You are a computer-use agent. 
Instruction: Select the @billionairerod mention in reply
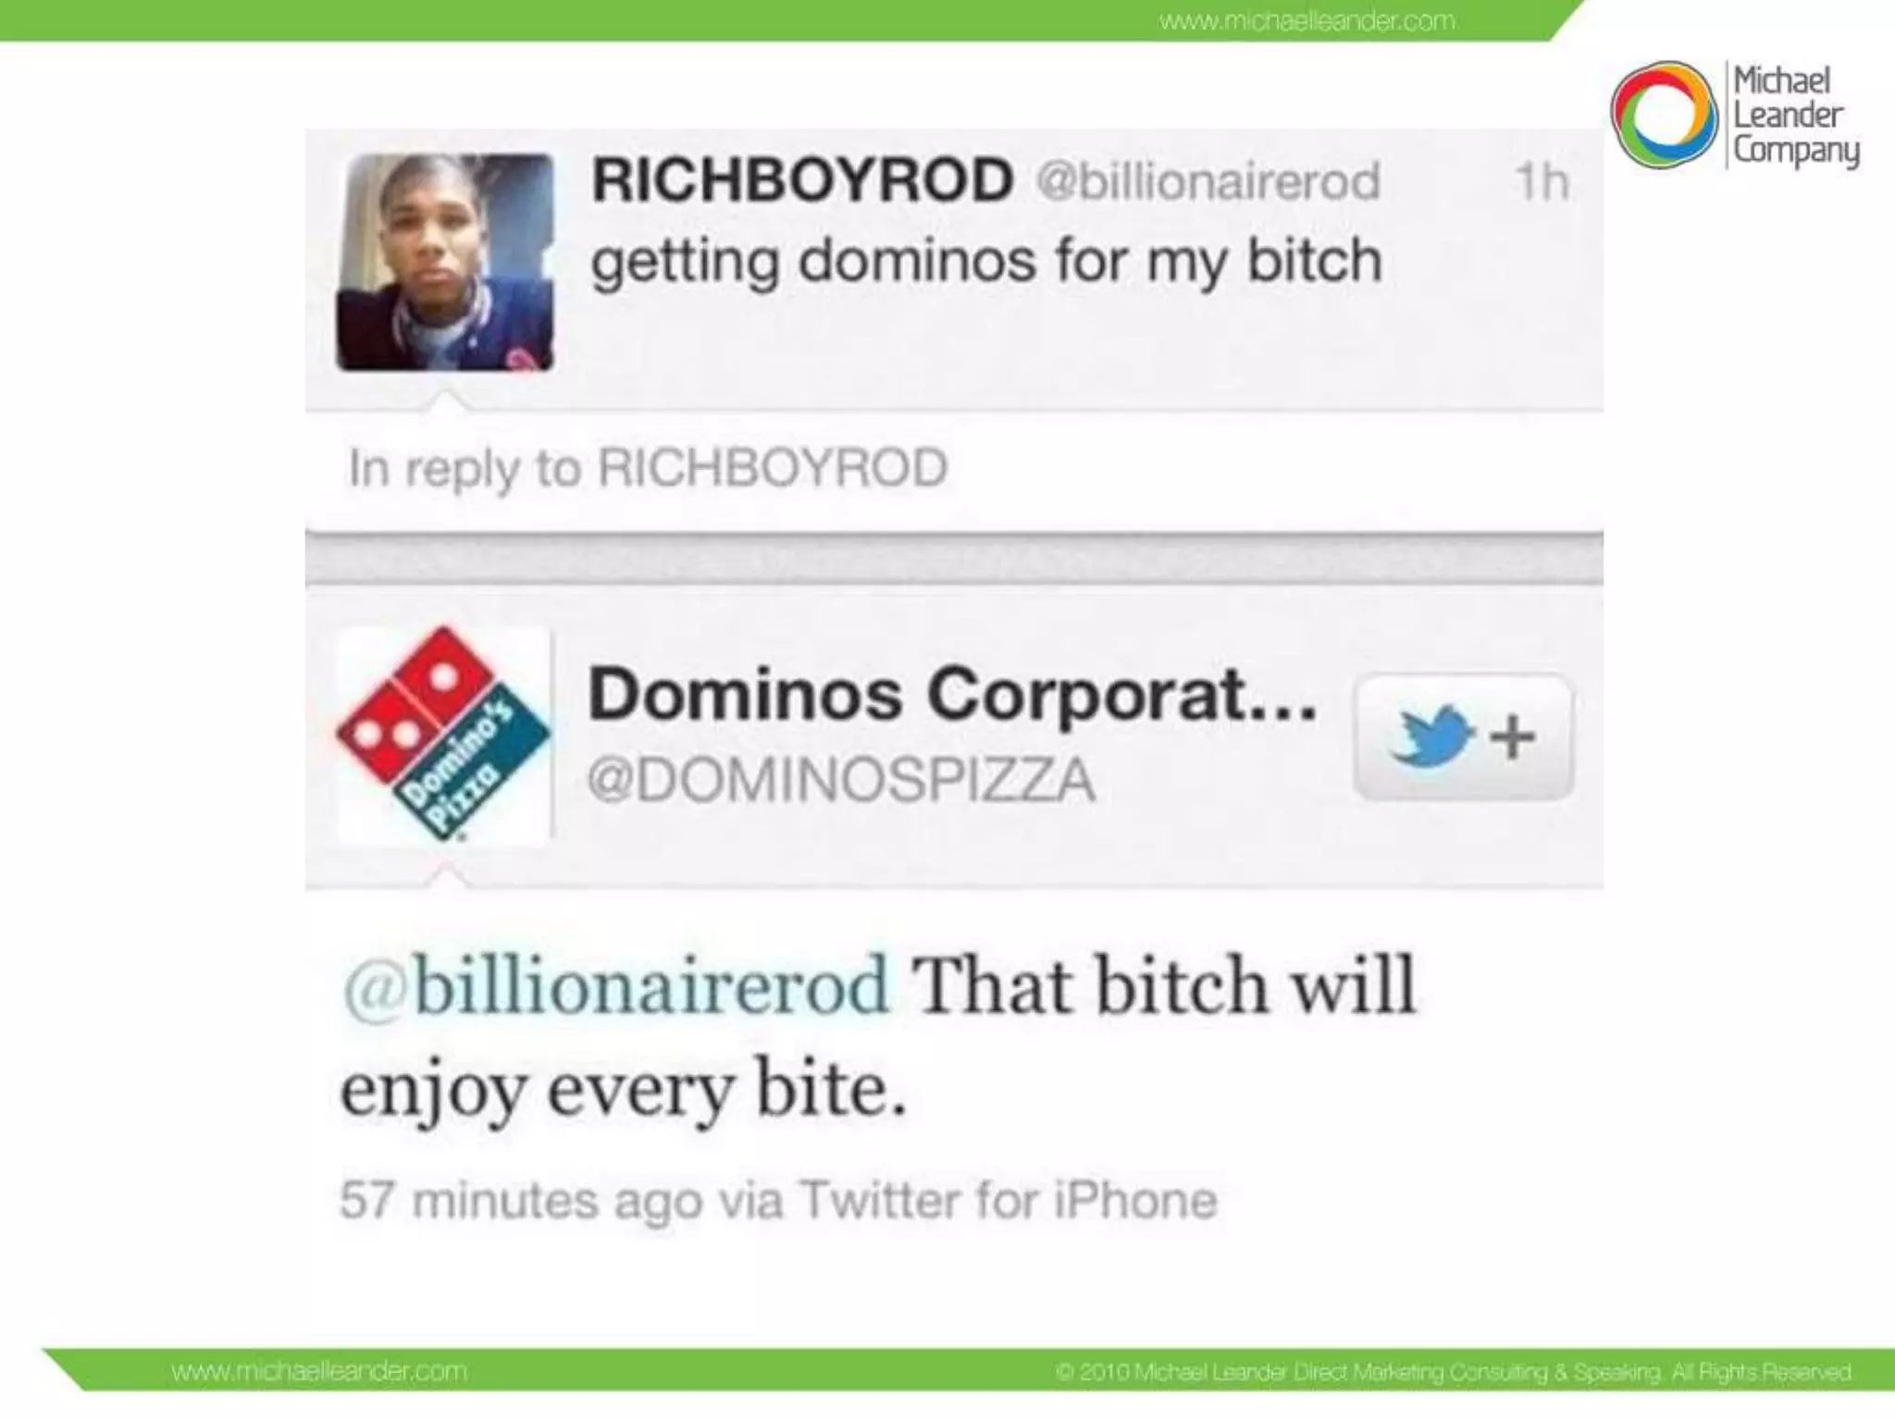615,986
